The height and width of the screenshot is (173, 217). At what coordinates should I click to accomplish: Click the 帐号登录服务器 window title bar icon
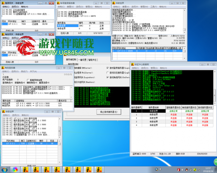[58, 3]
